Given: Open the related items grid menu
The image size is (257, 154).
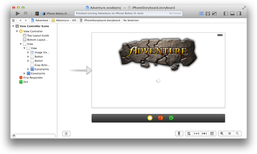Looking at the screenshot, I should pos(13,20).
